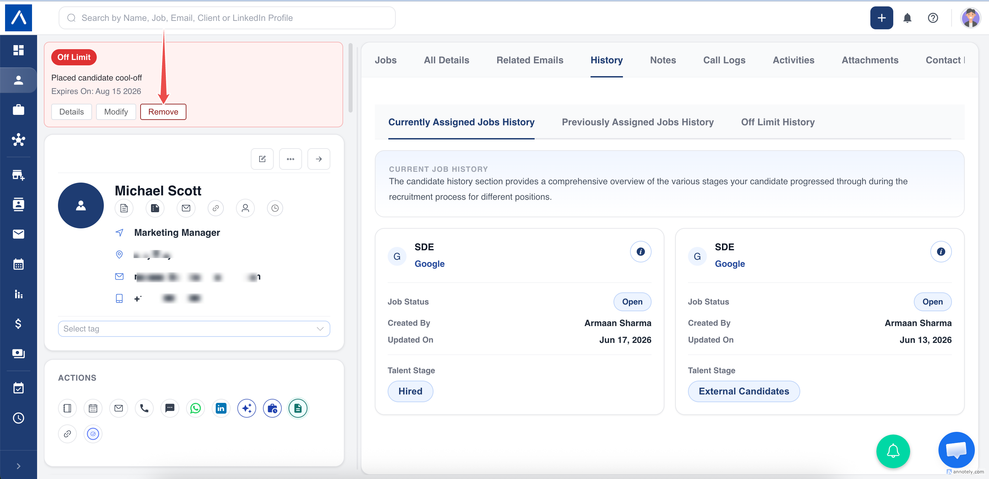Click the person icon under candidate name
Screen dimensions: 989x479
[x=245, y=209]
